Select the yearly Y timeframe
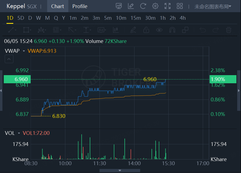Screen dimensions: 241x173 click(x=63, y=18)
